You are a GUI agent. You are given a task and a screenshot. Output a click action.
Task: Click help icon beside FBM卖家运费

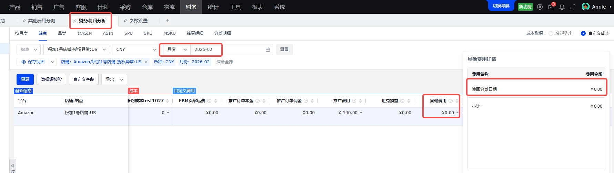pos(209,101)
